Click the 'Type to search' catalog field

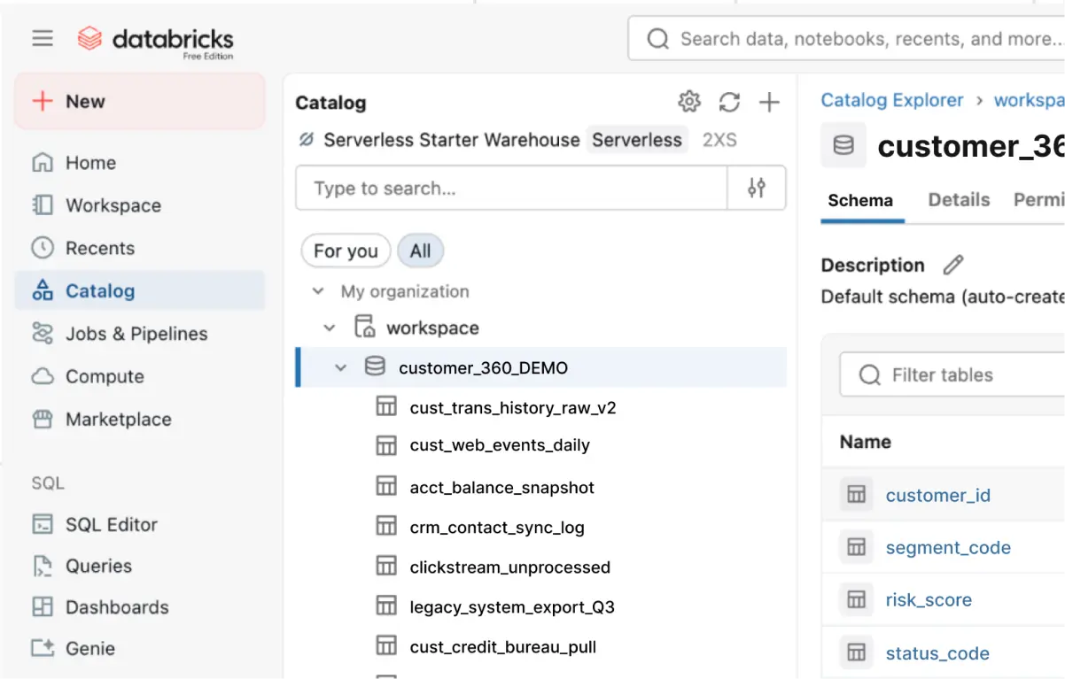pos(511,188)
